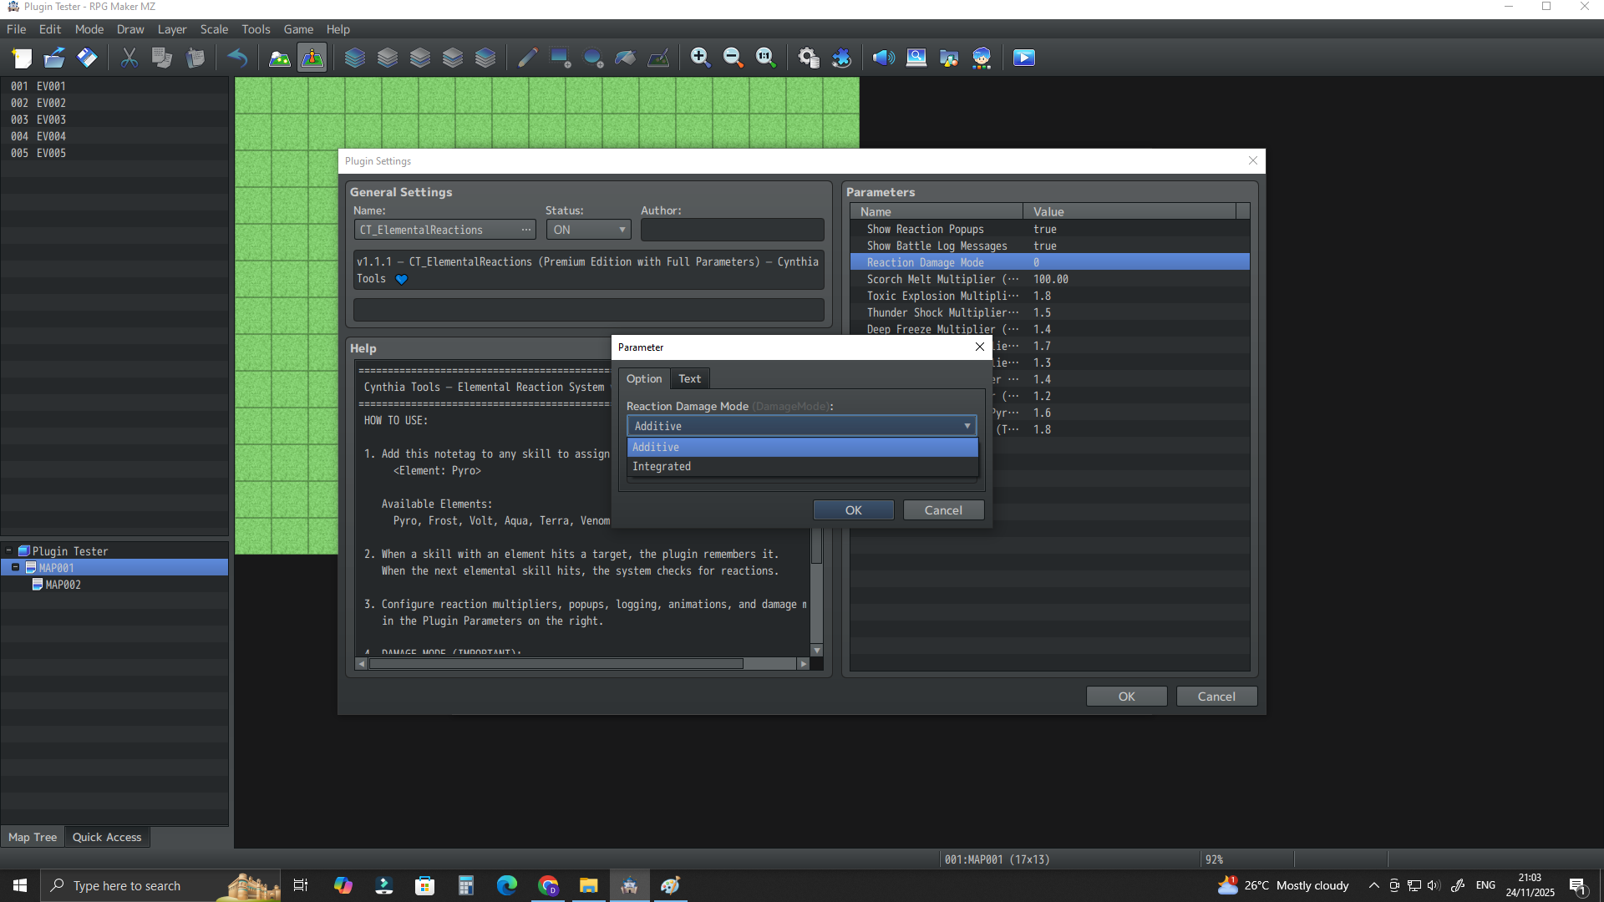Image resolution: width=1604 pixels, height=902 pixels.
Task: Select the Pencil drawing tool
Action: click(527, 58)
